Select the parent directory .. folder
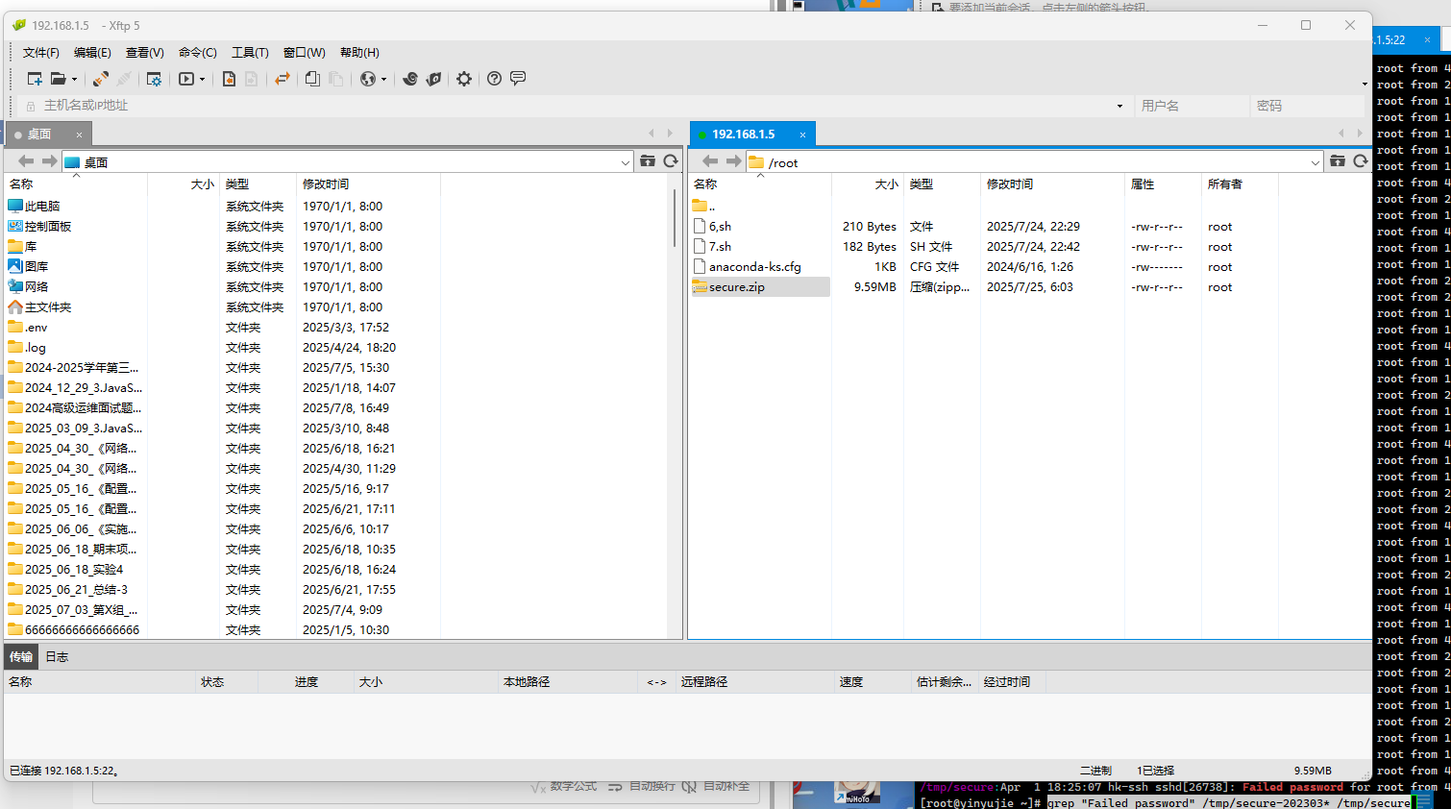The image size is (1451, 809). click(x=704, y=206)
